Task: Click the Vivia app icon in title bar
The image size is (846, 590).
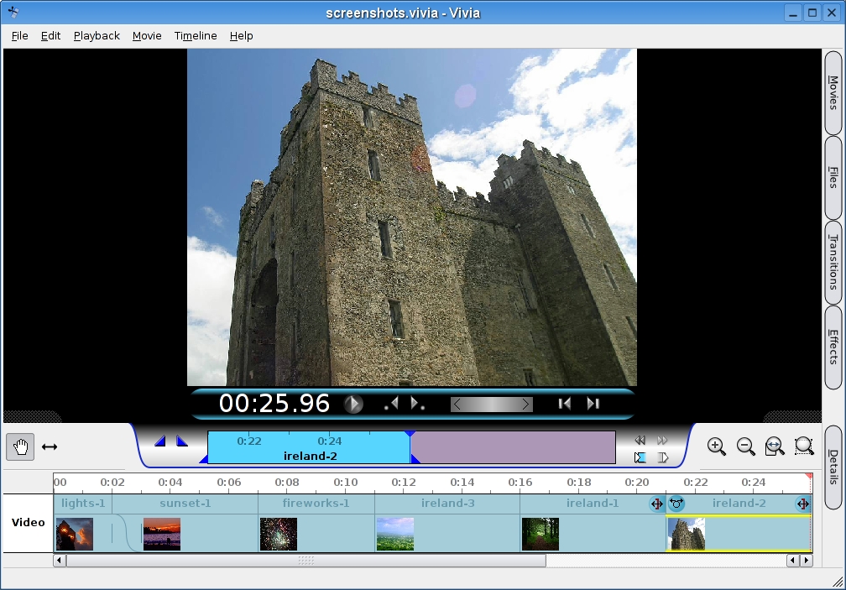Action: (x=13, y=12)
